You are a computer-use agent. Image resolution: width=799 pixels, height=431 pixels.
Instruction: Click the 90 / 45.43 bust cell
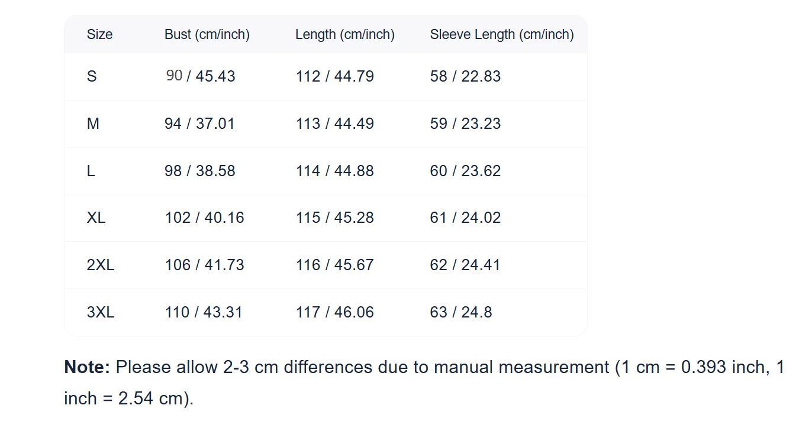point(200,76)
